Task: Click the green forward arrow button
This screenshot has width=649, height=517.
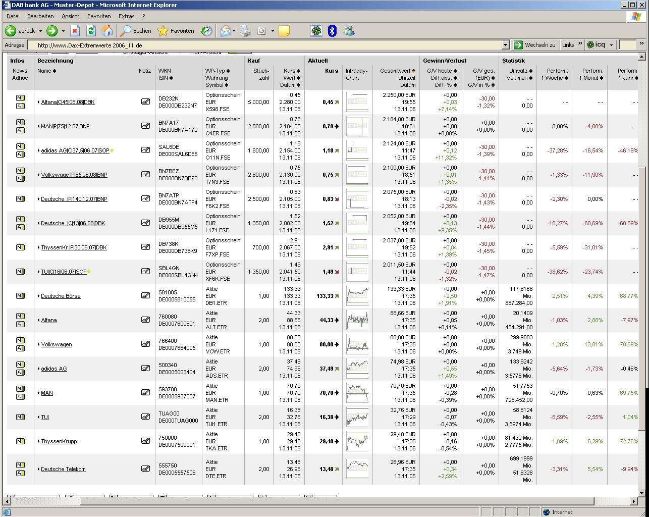Action: (x=52, y=31)
